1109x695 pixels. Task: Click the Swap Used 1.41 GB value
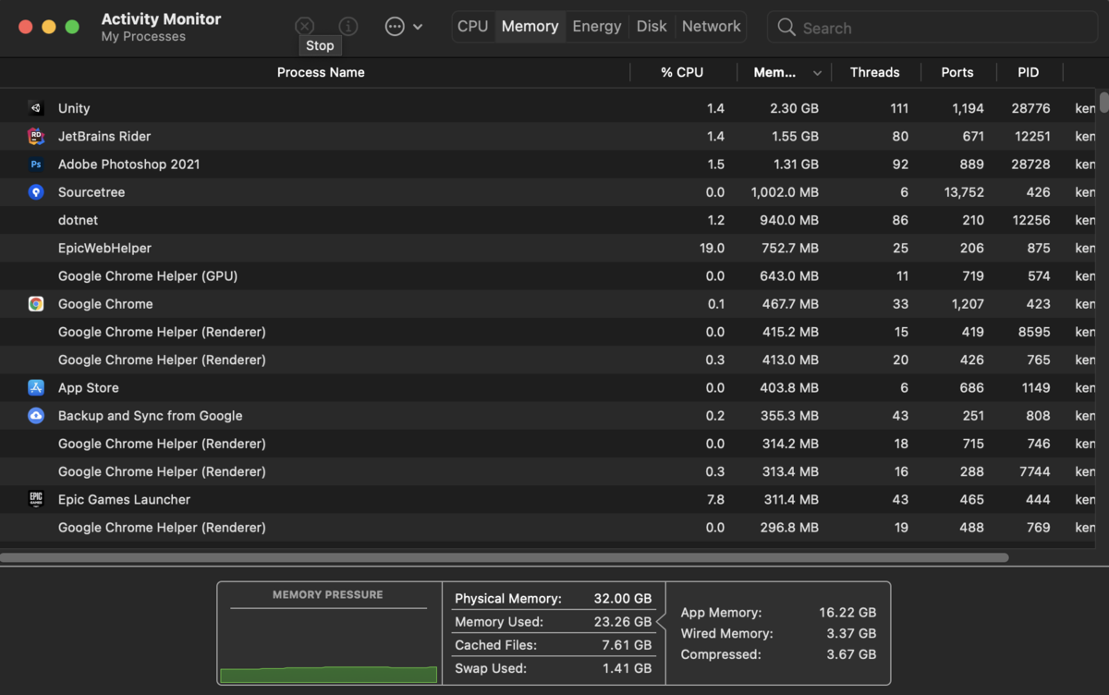pos(628,668)
